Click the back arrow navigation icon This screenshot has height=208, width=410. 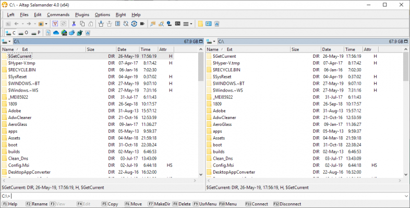pyautogui.click(x=16, y=24)
